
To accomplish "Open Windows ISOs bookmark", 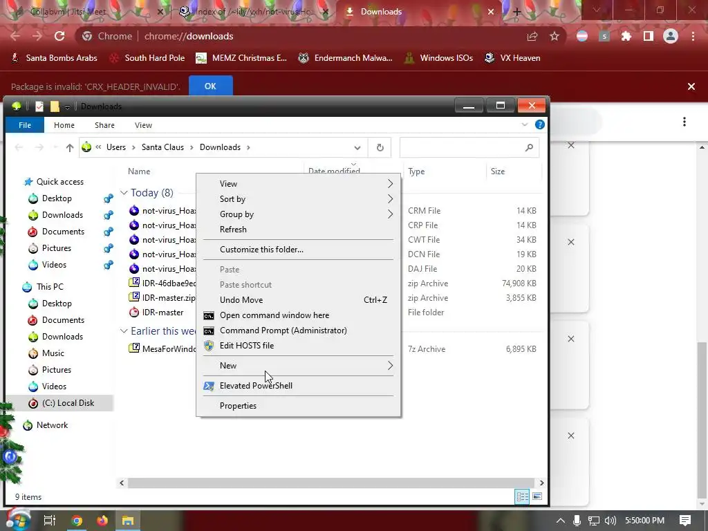I will (438, 58).
